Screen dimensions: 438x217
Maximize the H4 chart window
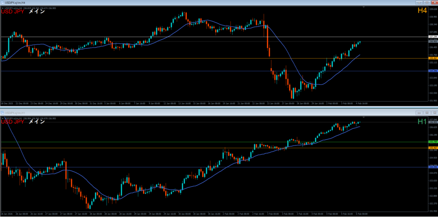point(426,3)
